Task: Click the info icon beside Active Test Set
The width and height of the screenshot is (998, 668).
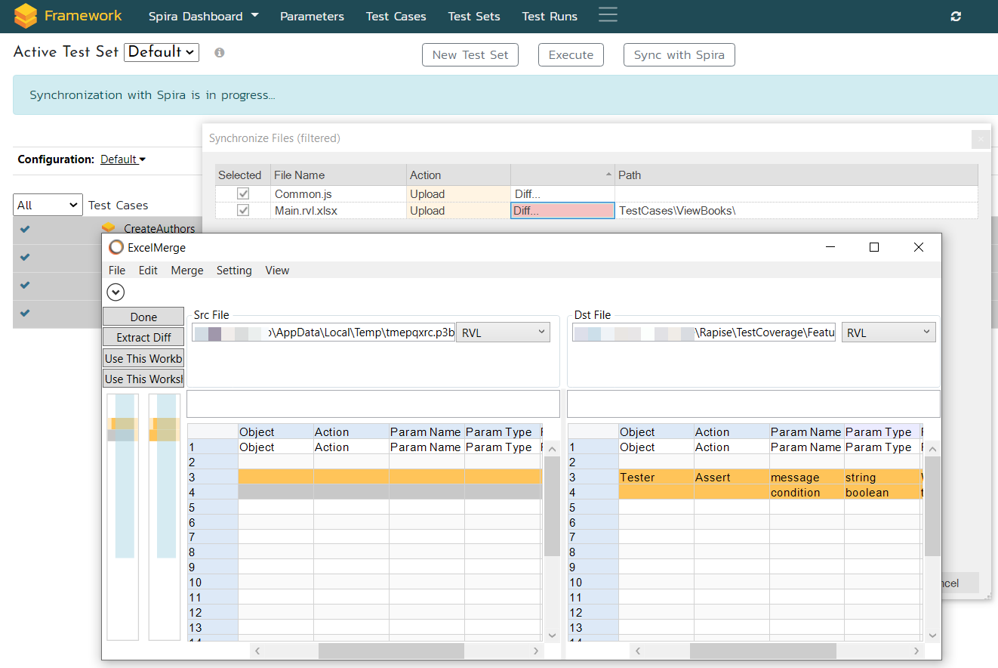Action: [x=220, y=53]
